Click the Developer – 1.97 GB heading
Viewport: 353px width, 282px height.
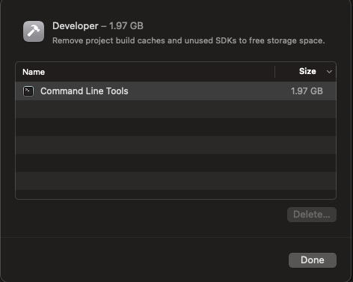coord(98,26)
